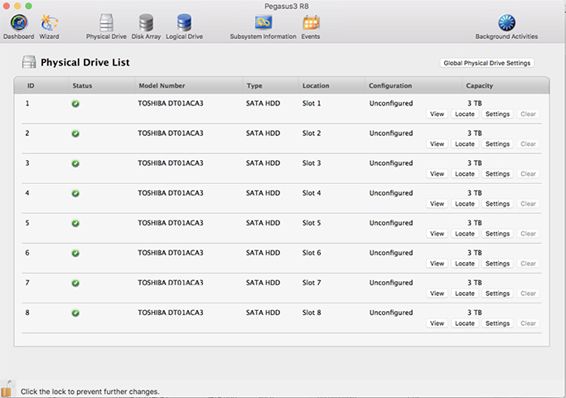Image resolution: width=566 pixels, height=398 pixels.
Task: Locate the drive in Slot 4
Action: coord(465,204)
